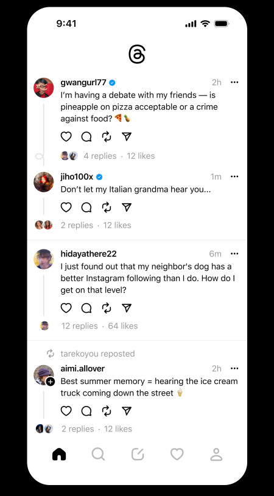Go to the Profile tab
Viewport: 274px width, 496px height.
(216, 454)
